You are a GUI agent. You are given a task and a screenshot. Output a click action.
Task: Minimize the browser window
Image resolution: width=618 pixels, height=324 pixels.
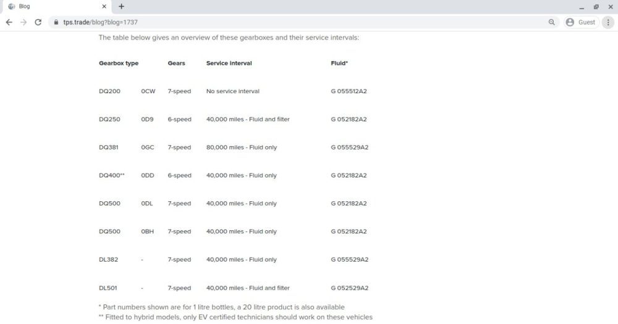[582, 7]
